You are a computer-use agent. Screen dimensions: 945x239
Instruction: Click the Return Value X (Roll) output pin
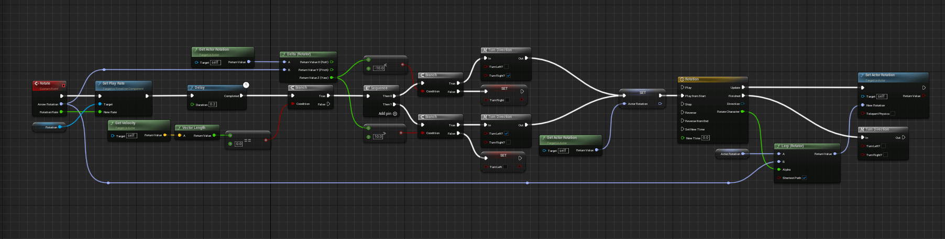[332, 62]
